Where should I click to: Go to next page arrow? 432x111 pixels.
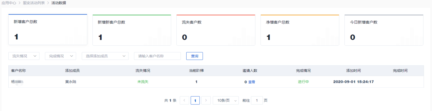206,100
